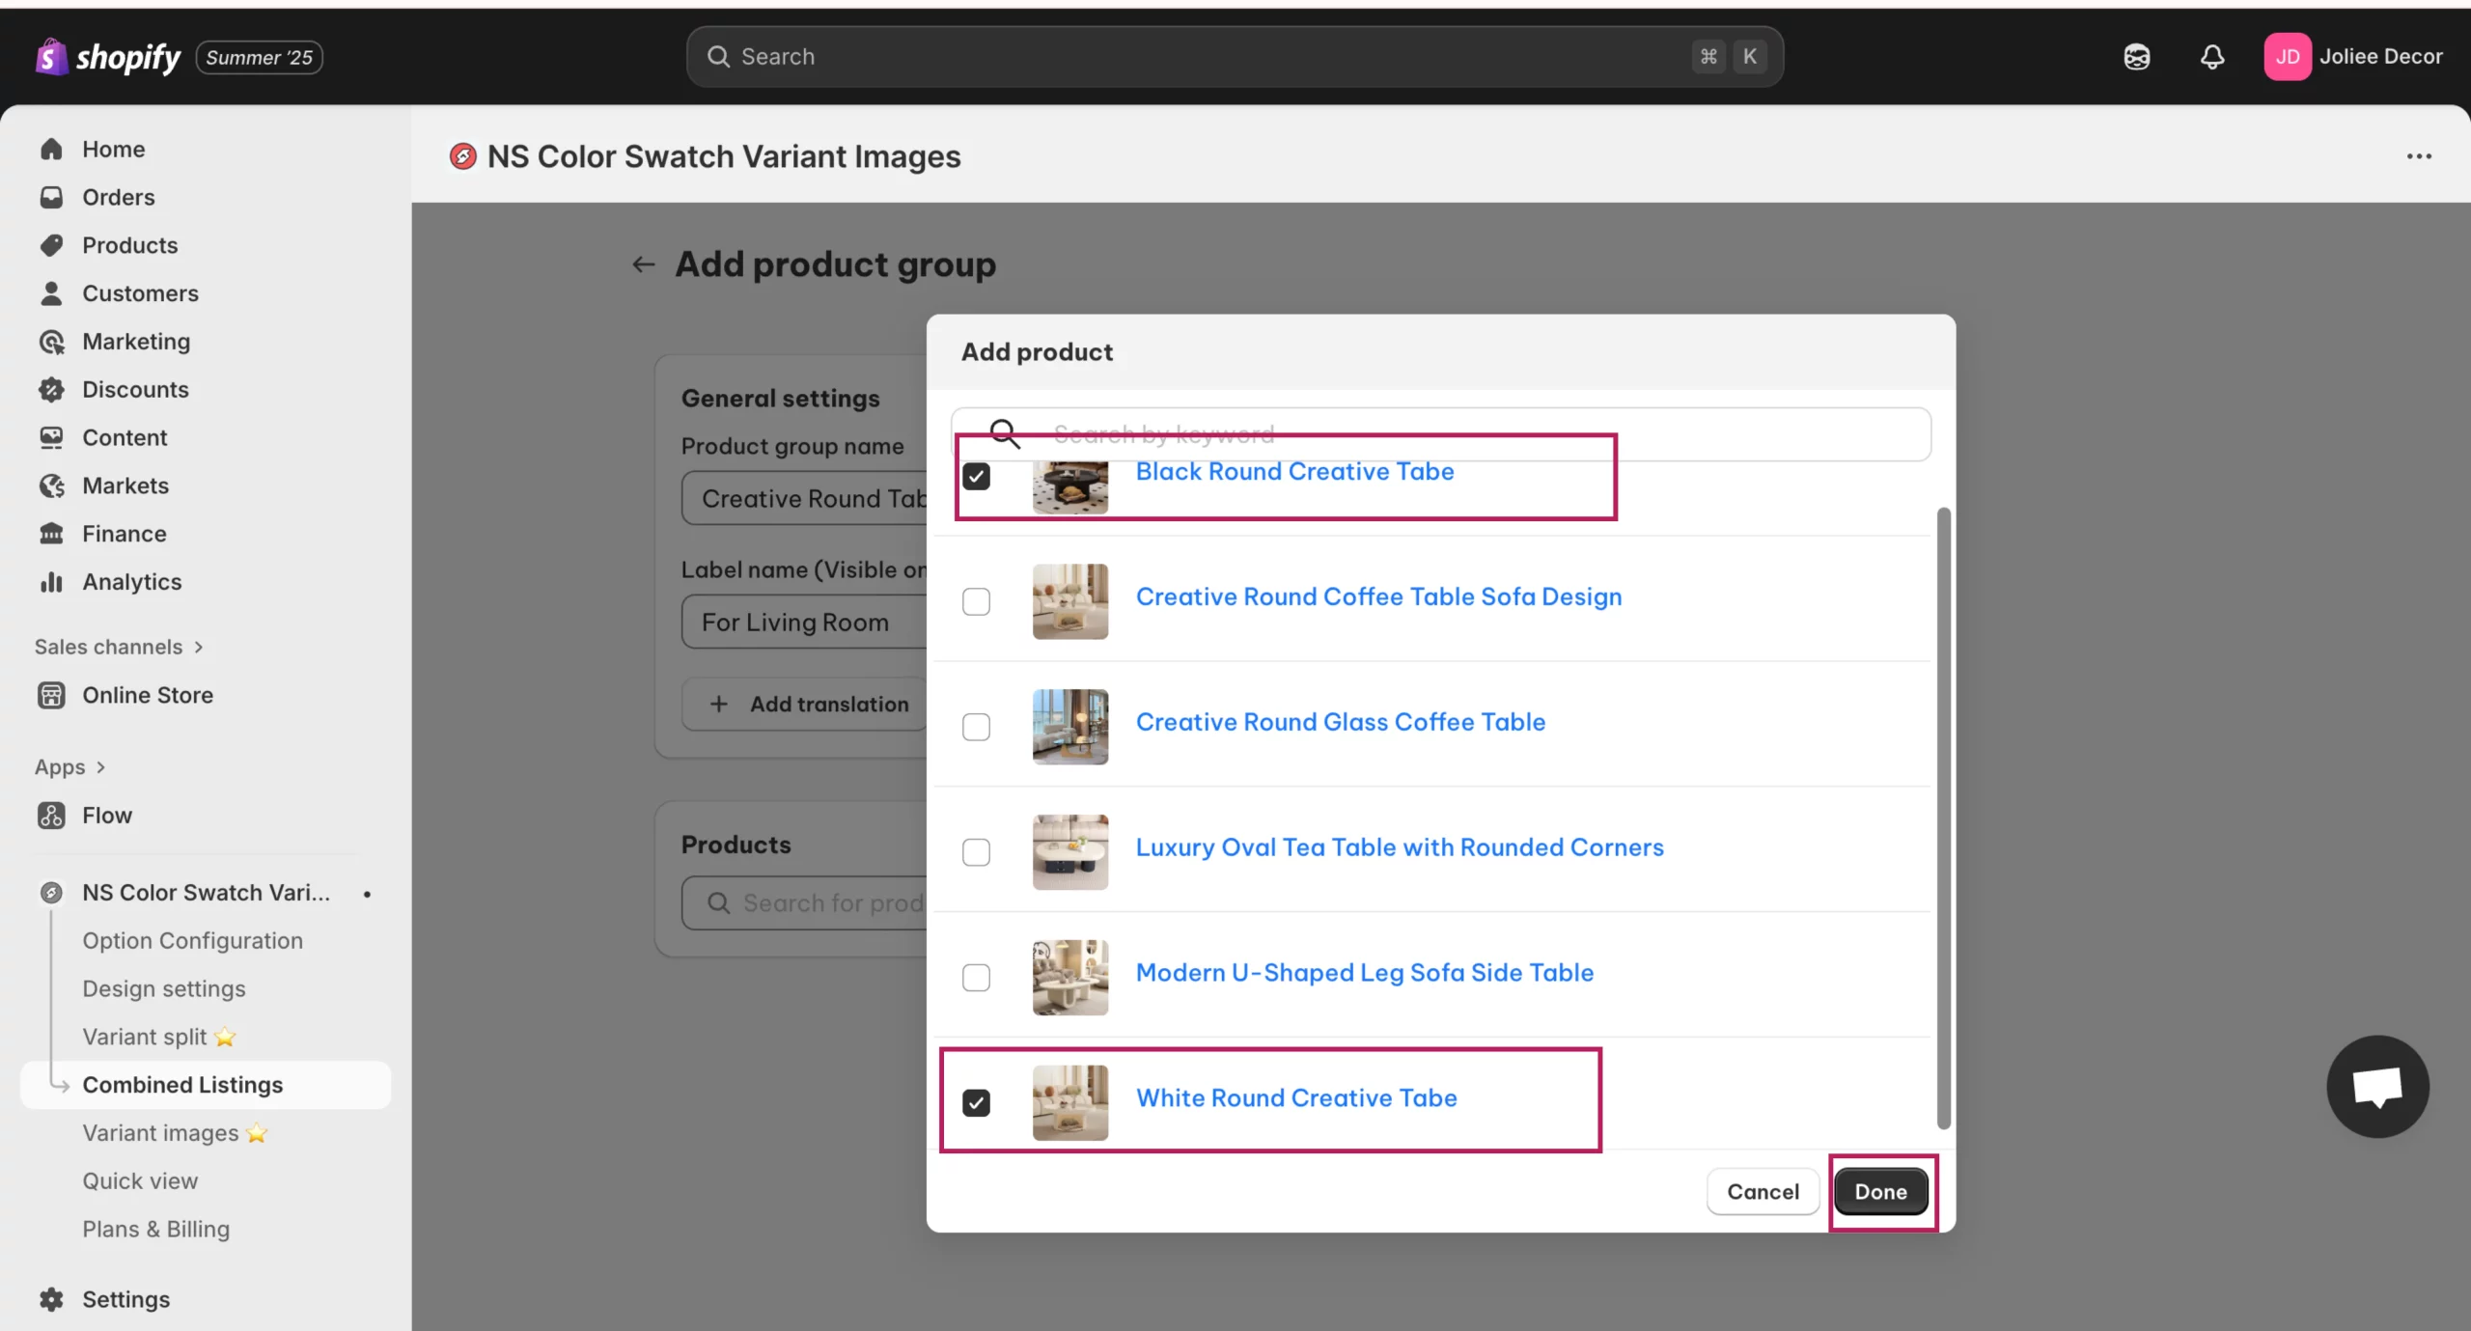The image size is (2471, 1331).
Task: Expand the Apps section
Action: coord(69,767)
